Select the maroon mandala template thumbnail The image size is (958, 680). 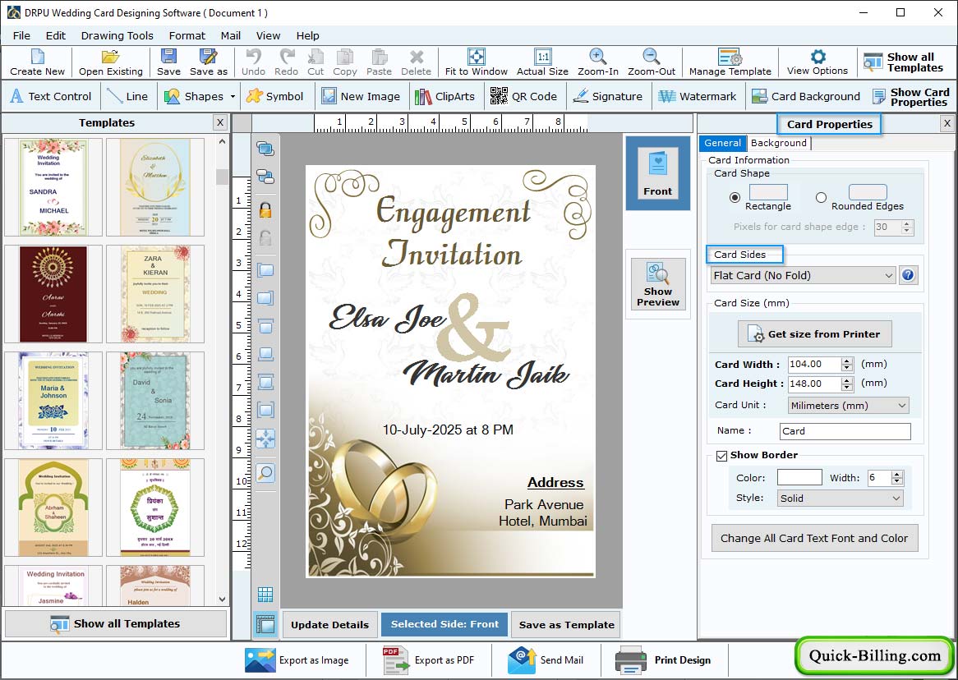tap(53, 294)
